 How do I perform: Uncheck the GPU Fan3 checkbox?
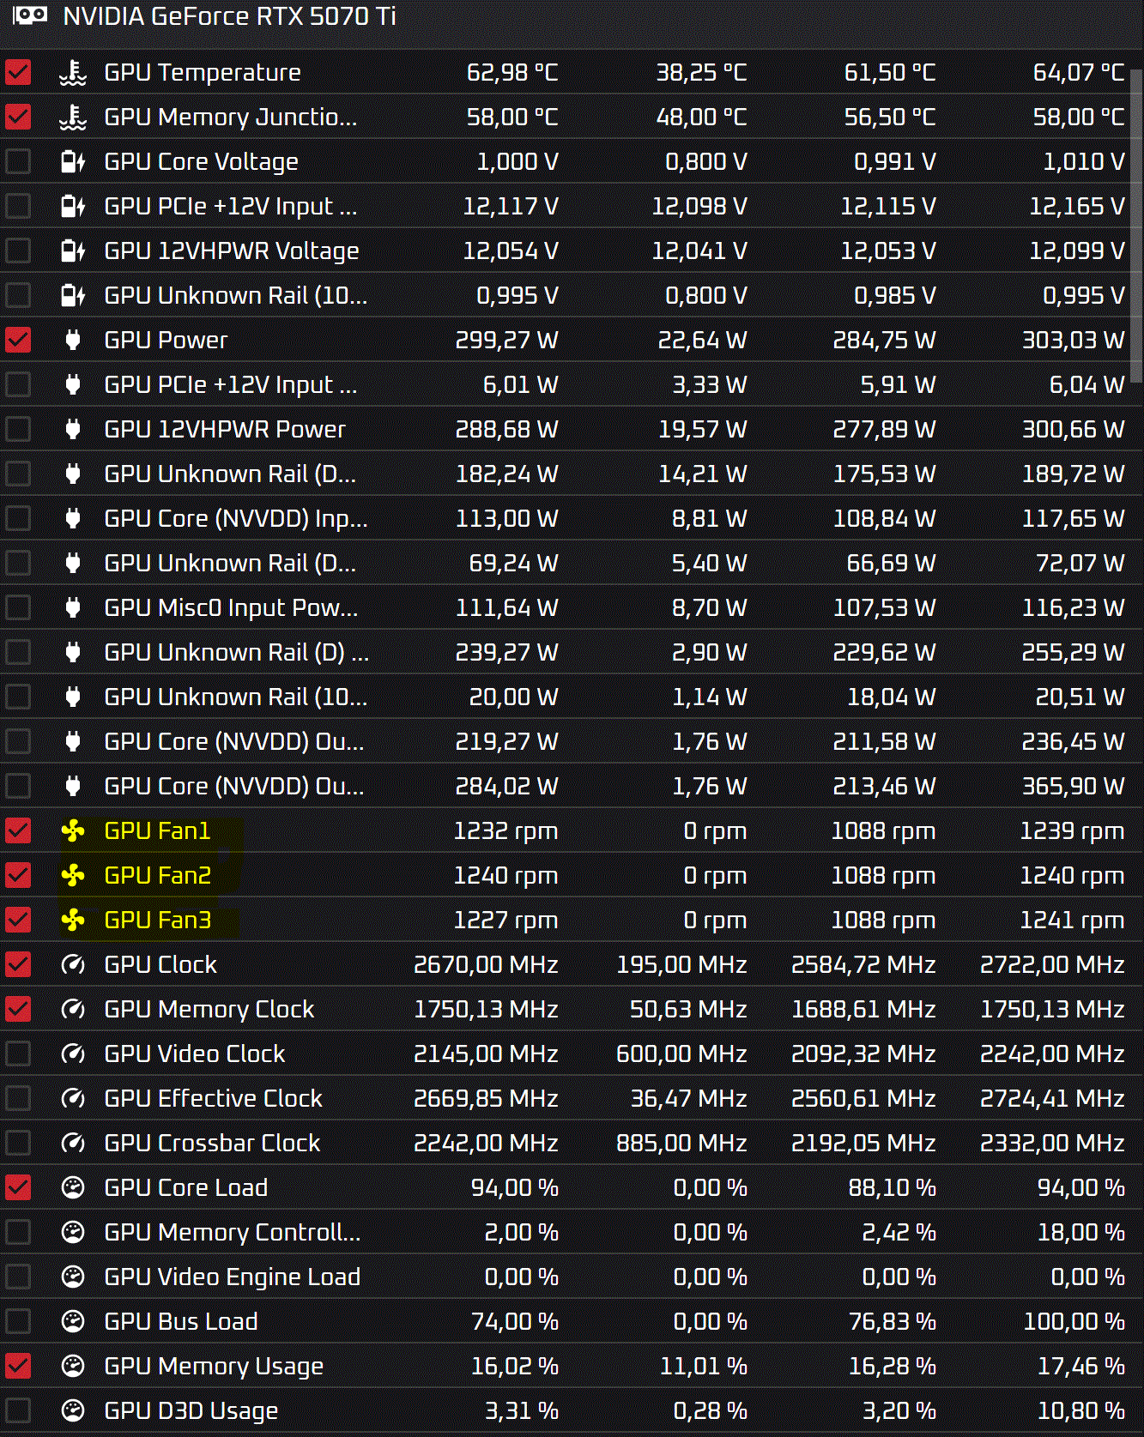(x=18, y=920)
